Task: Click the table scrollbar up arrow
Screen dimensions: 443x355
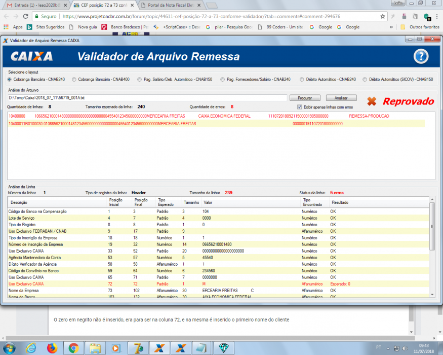Action: click(432, 200)
